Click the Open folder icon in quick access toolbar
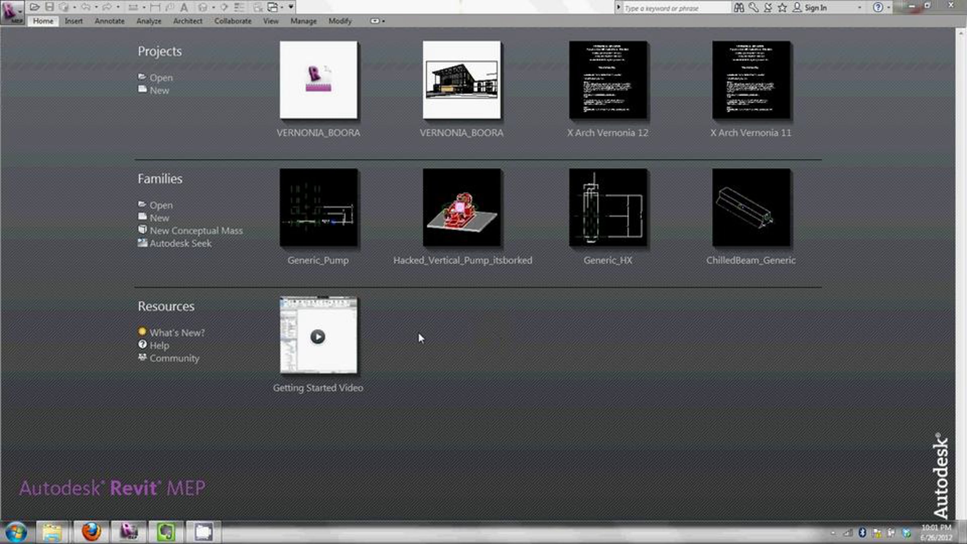Viewport: 967px width, 544px height. point(35,7)
